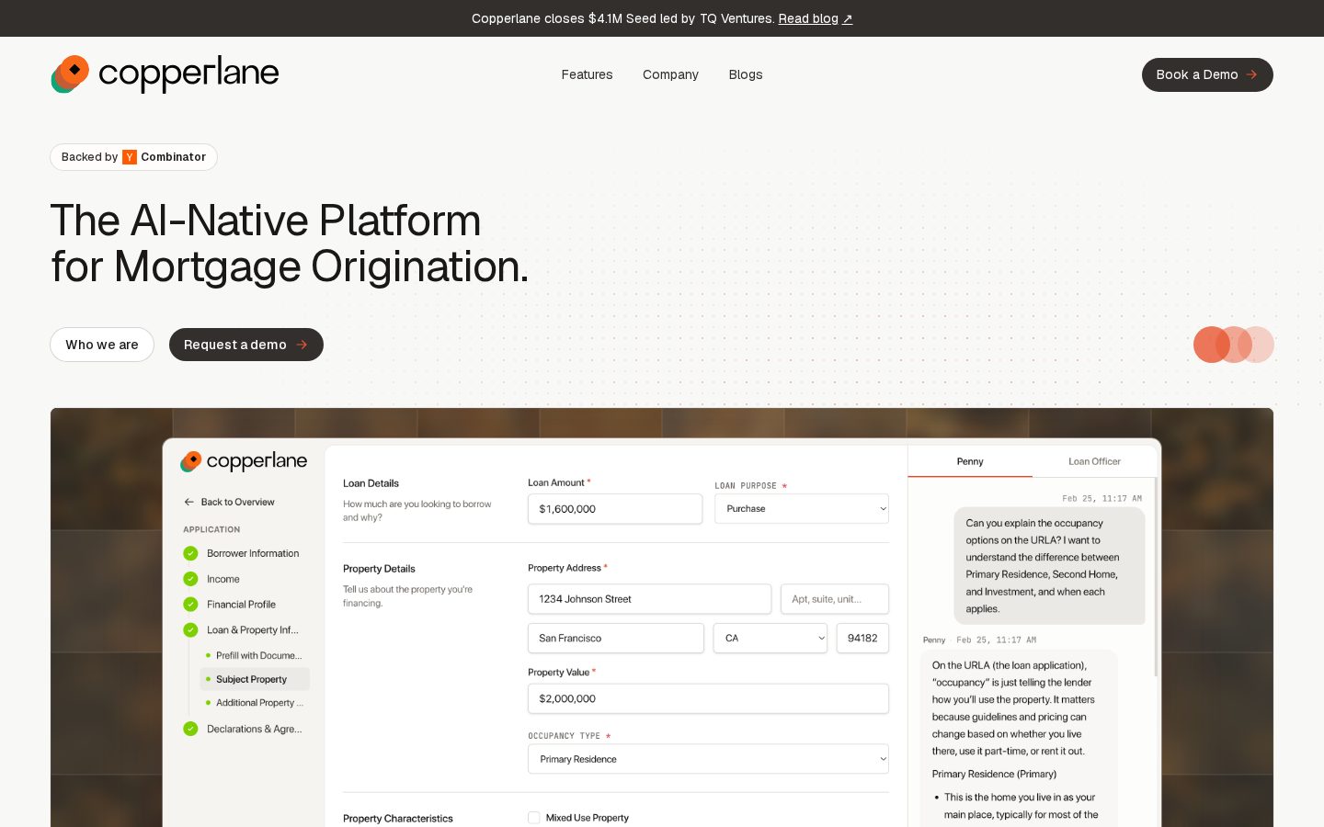Screen dimensions: 1324x827
Task: Click the Back to Overview link
Action: [229, 502]
